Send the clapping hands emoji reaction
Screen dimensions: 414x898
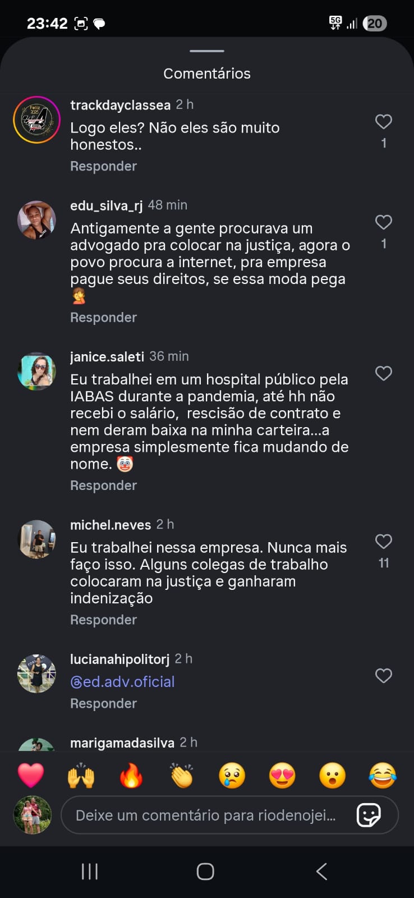click(182, 776)
